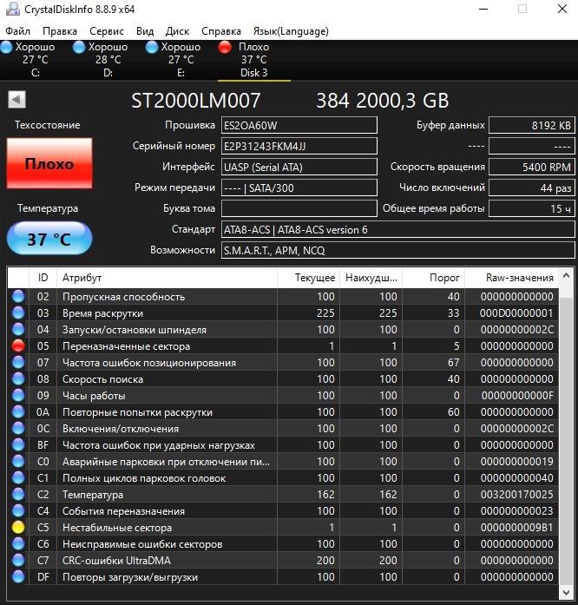The image size is (578, 605).
Task: Open the Справка menu
Action: tap(221, 31)
